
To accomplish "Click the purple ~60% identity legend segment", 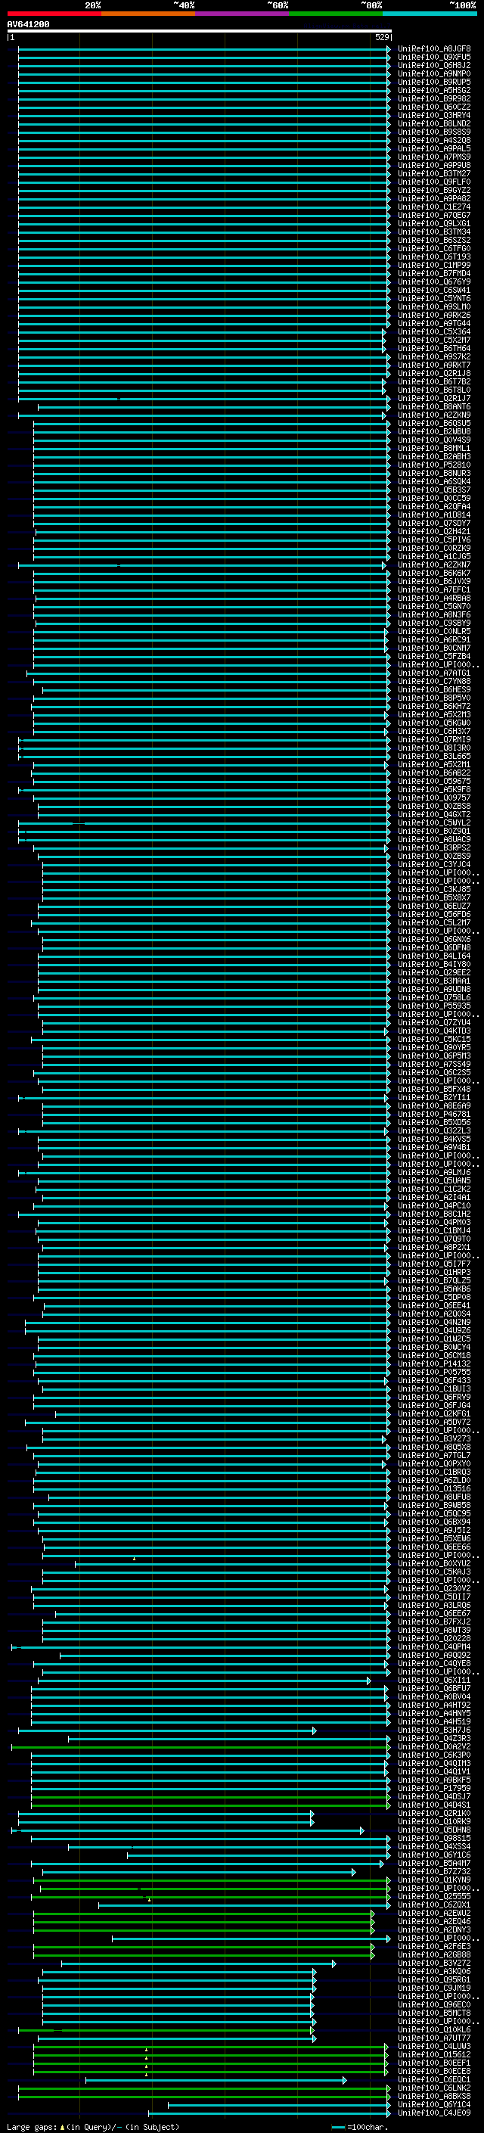I will point(243,14).
